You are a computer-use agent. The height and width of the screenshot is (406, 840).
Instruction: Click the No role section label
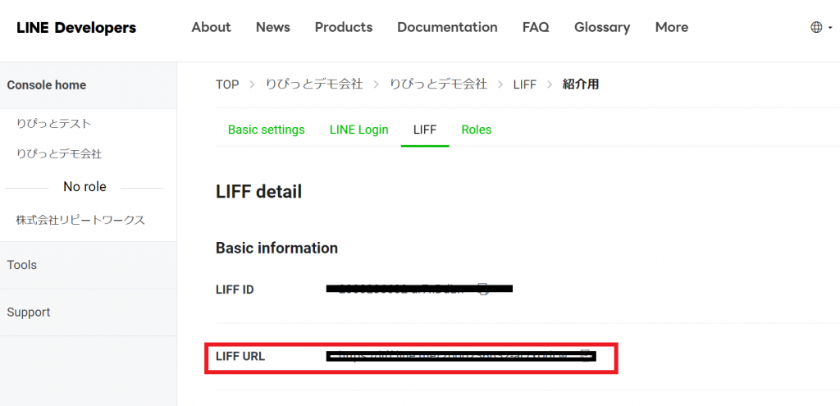[x=84, y=187]
